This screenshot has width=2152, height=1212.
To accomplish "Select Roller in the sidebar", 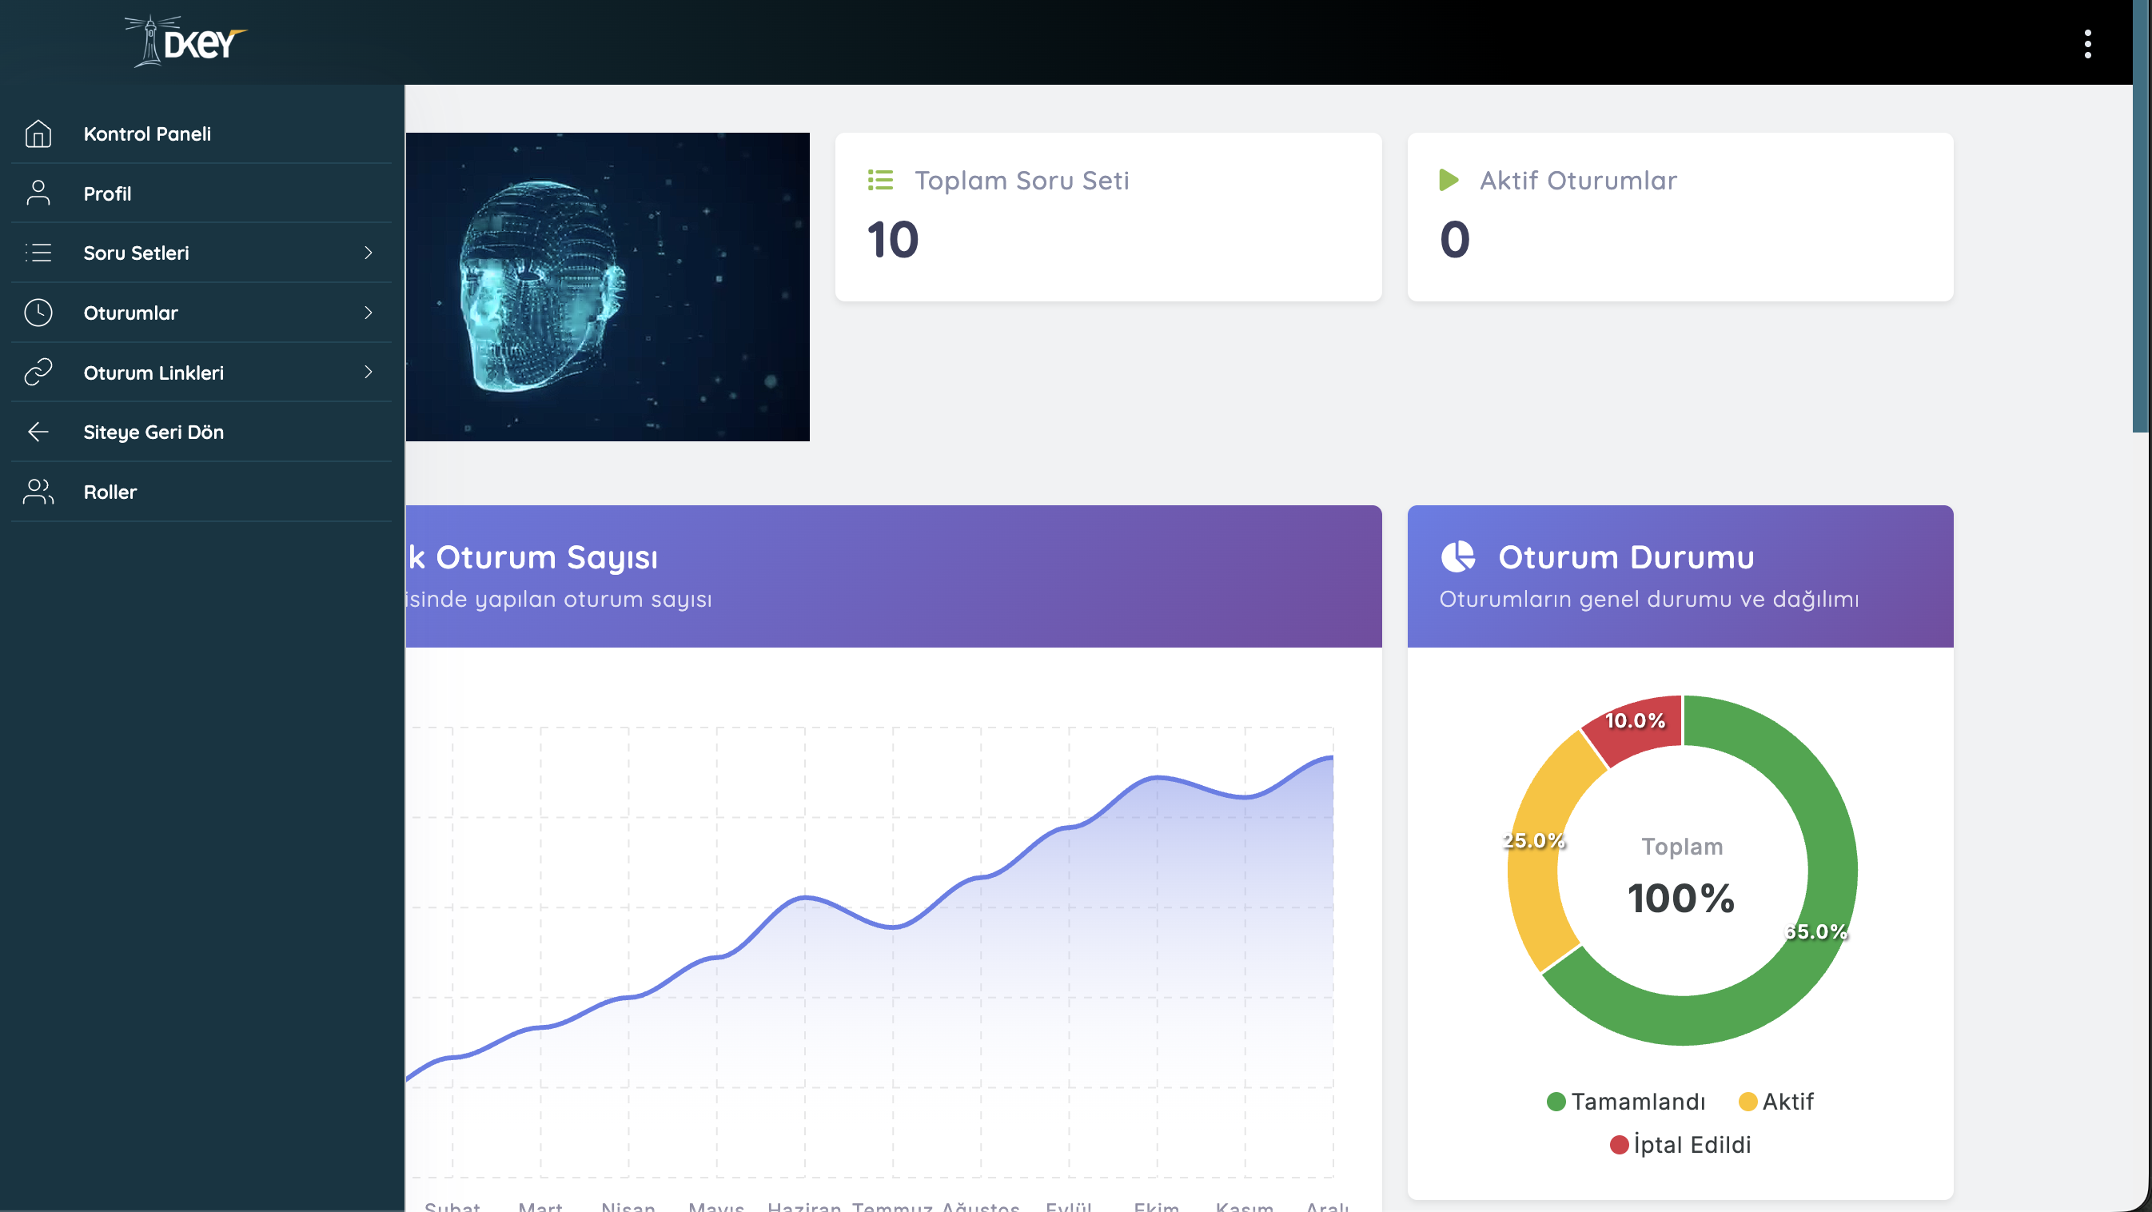I will (x=110, y=492).
